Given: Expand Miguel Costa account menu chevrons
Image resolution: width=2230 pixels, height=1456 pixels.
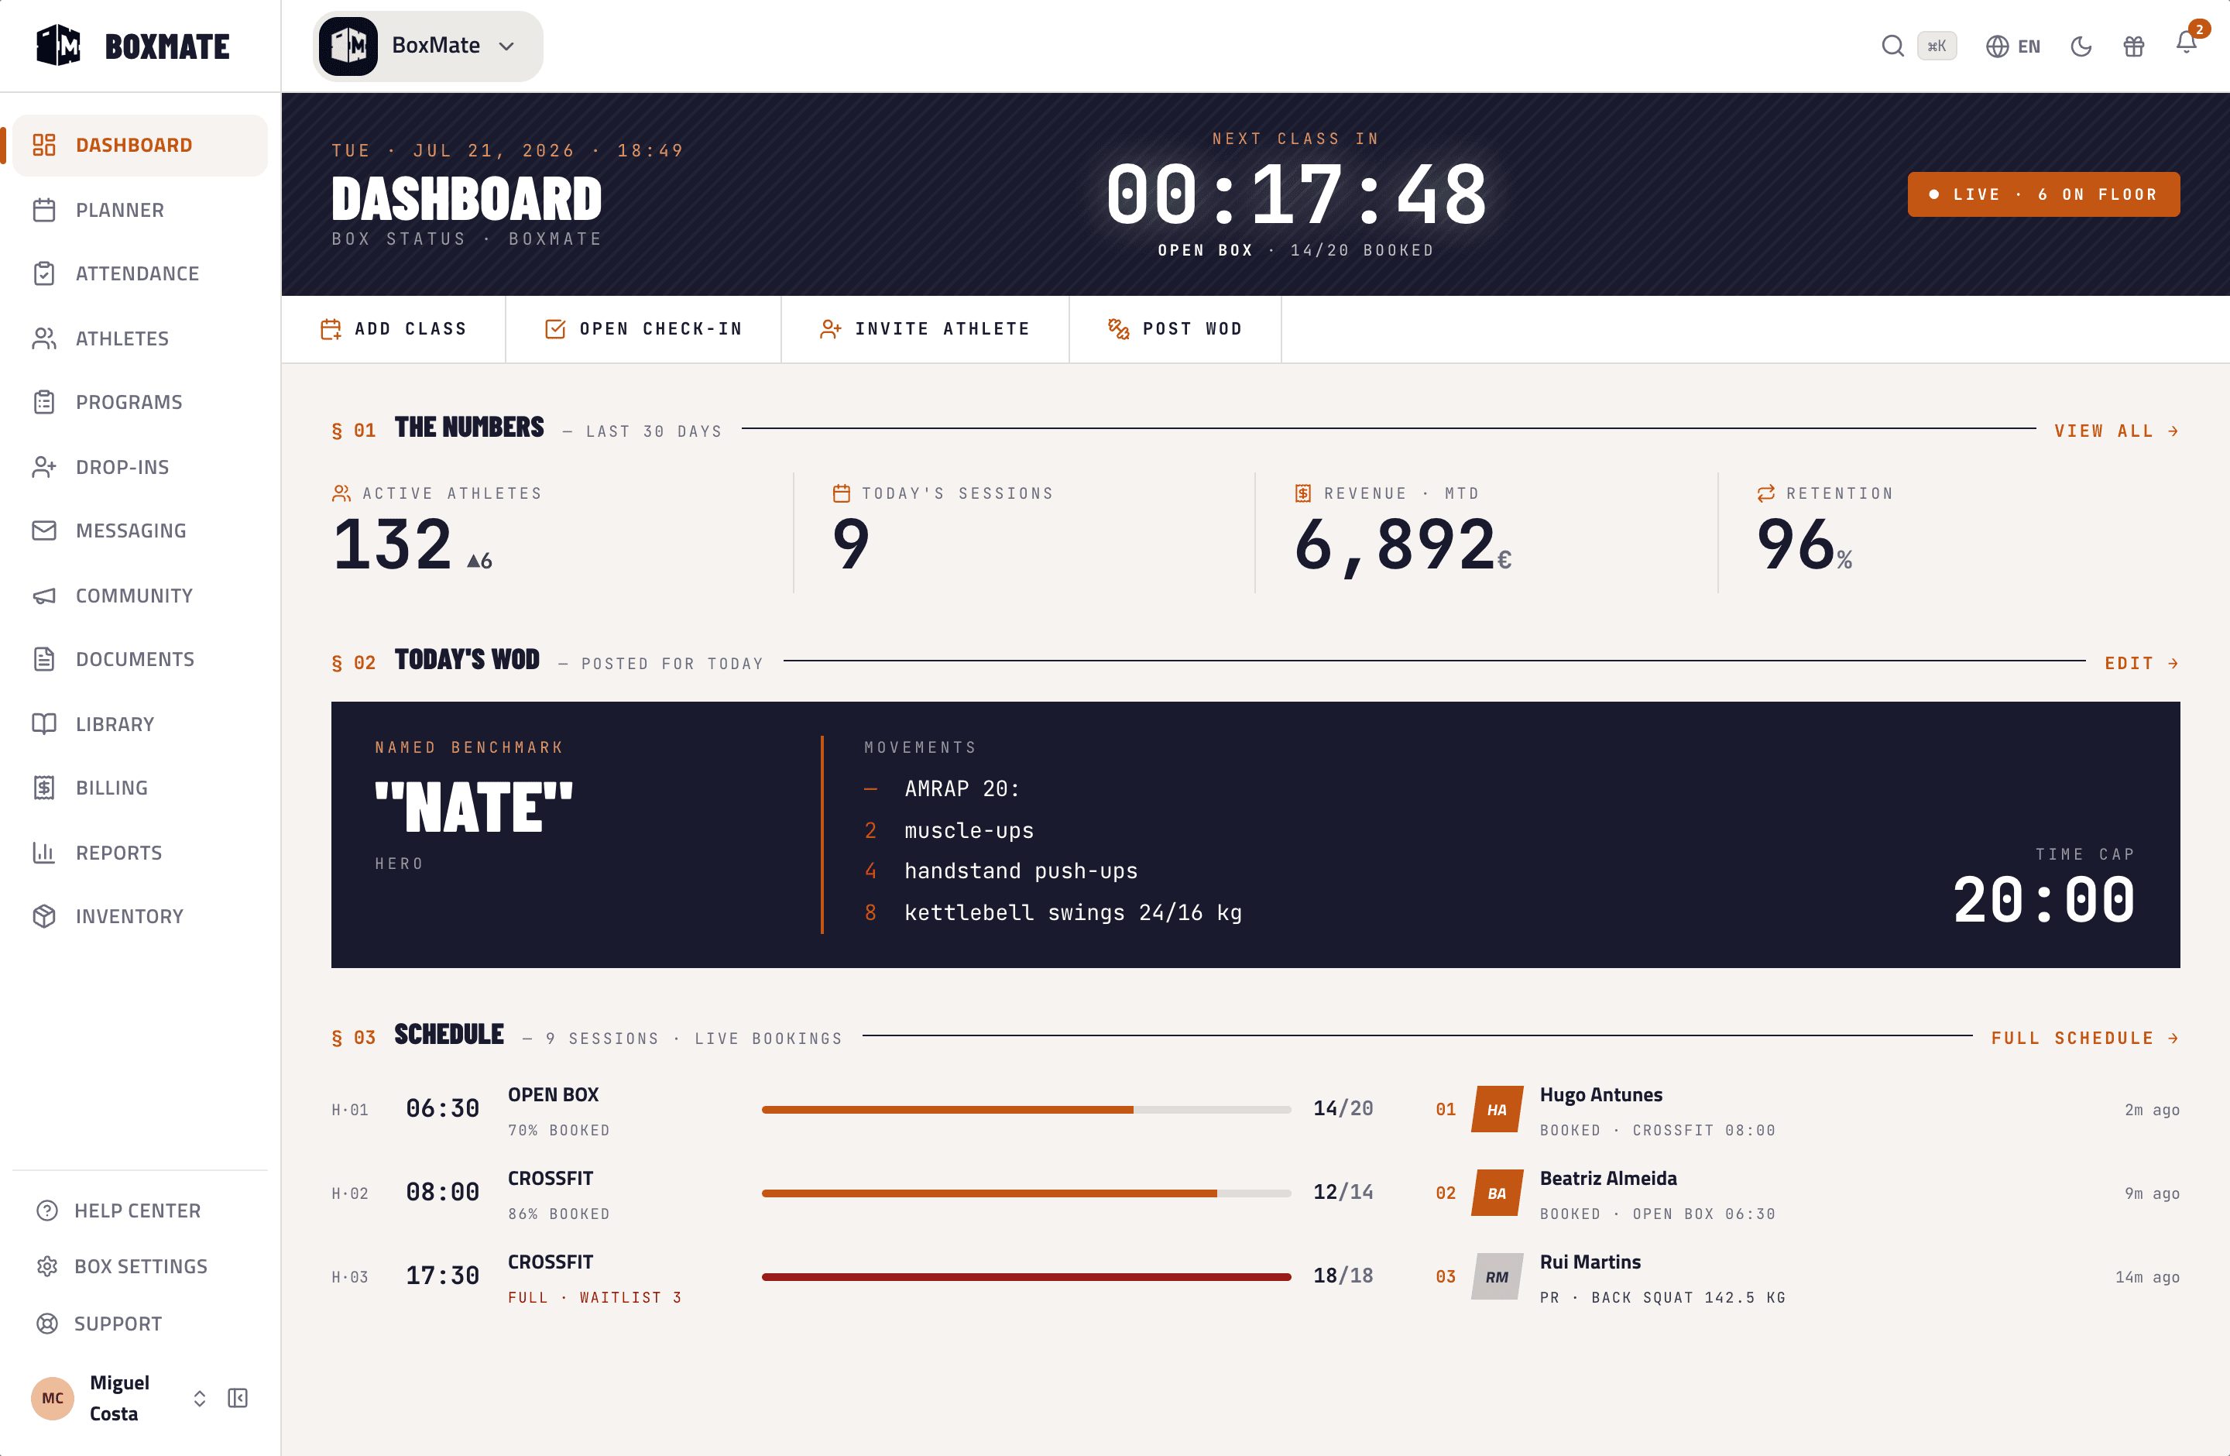Looking at the screenshot, I should [200, 1399].
